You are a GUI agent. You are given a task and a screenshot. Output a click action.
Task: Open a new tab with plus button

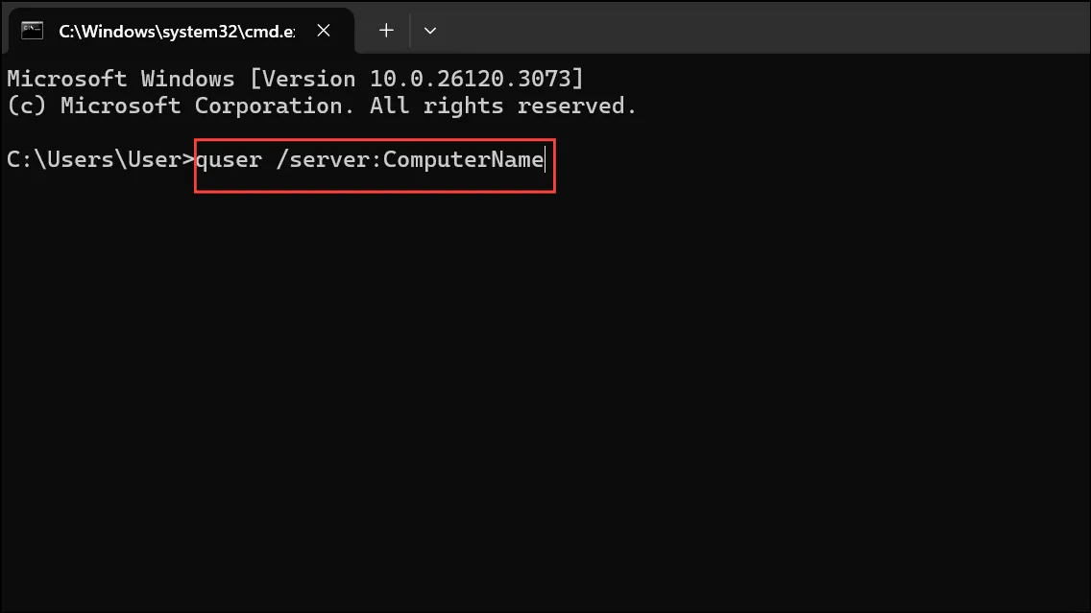[x=386, y=31]
